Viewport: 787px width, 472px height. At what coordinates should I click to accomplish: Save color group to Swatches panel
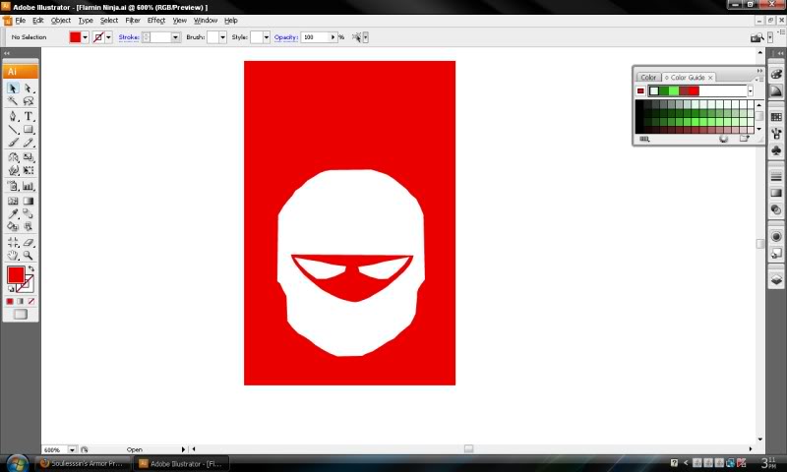coord(744,139)
